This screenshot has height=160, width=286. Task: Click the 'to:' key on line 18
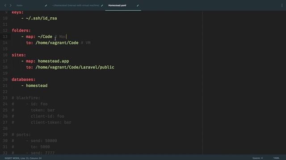29,67
